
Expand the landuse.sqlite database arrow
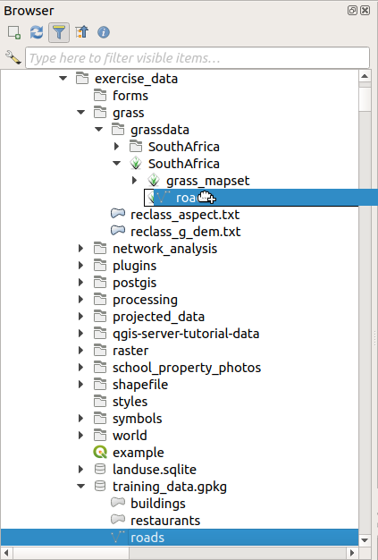pos(81,469)
